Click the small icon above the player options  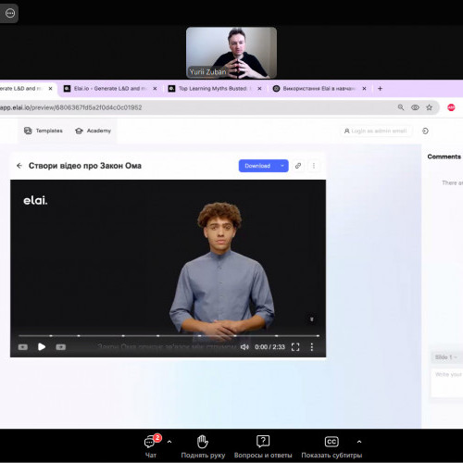pos(312,319)
